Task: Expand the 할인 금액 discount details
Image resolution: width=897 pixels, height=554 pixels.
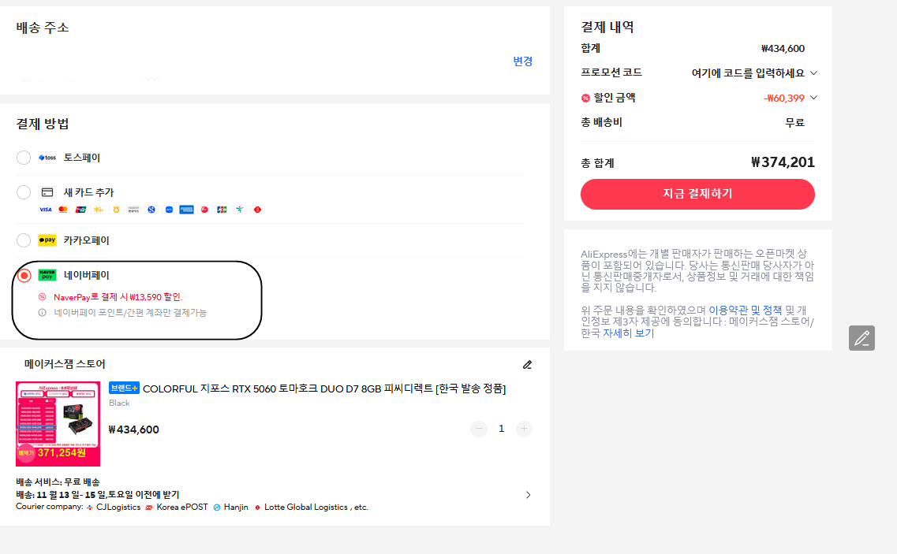Action: click(x=813, y=98)
